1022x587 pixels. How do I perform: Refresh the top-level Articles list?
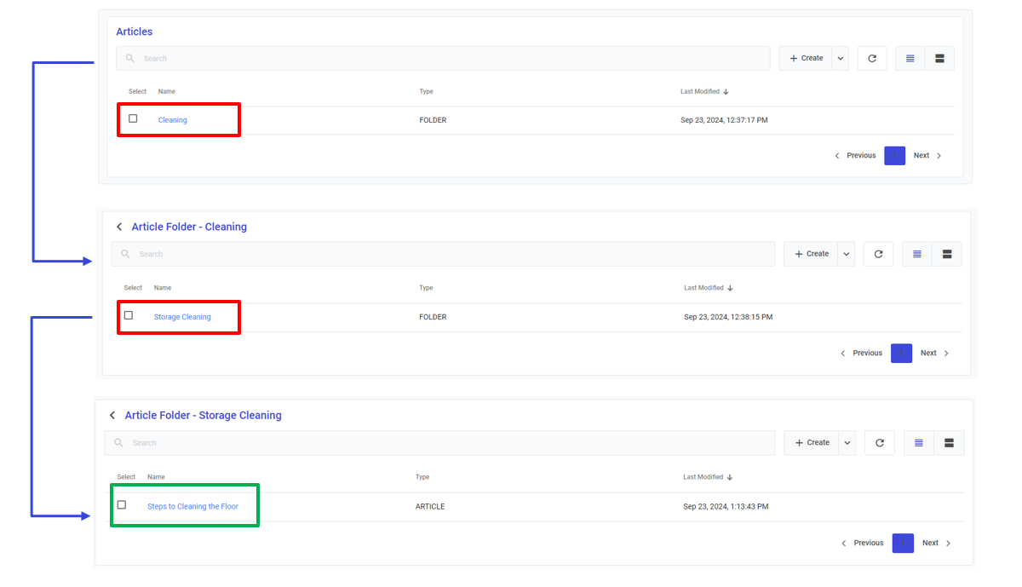[x=871, y=59]
